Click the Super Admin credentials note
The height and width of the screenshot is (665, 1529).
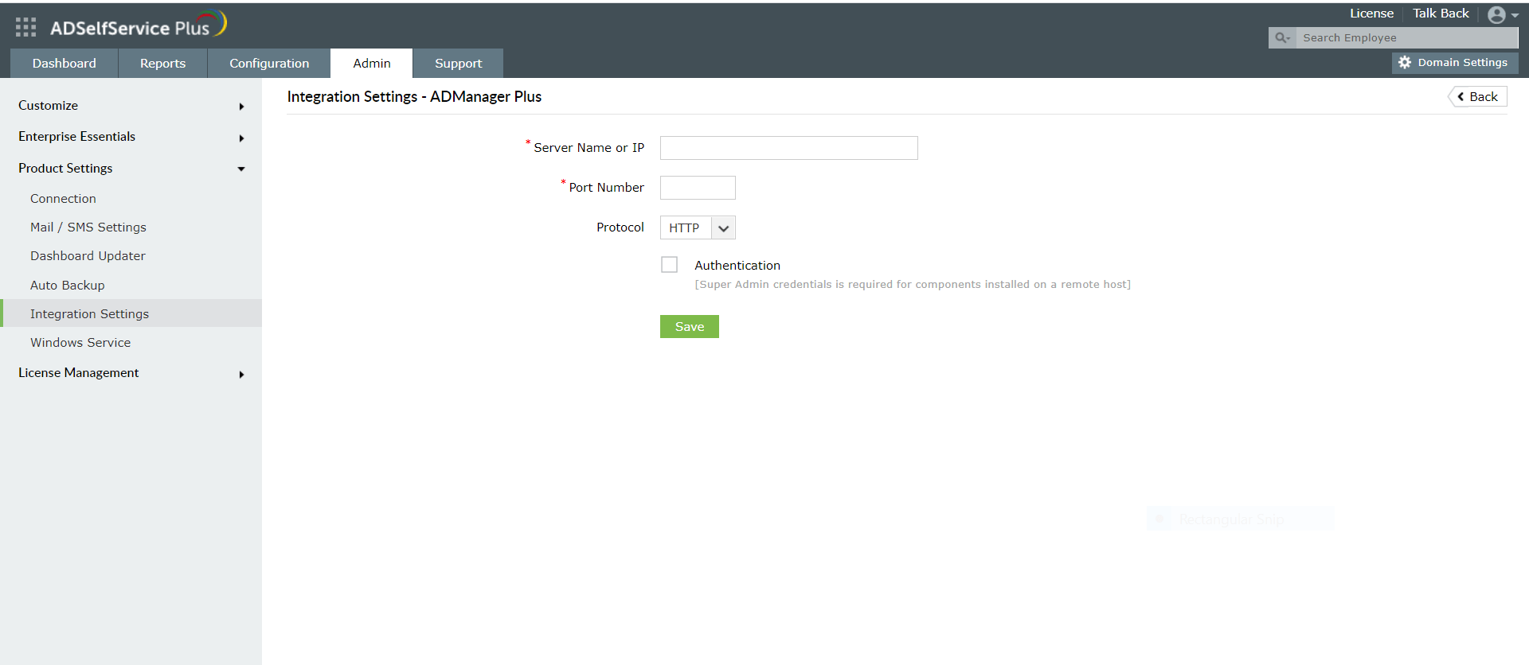tap(913, 285)
